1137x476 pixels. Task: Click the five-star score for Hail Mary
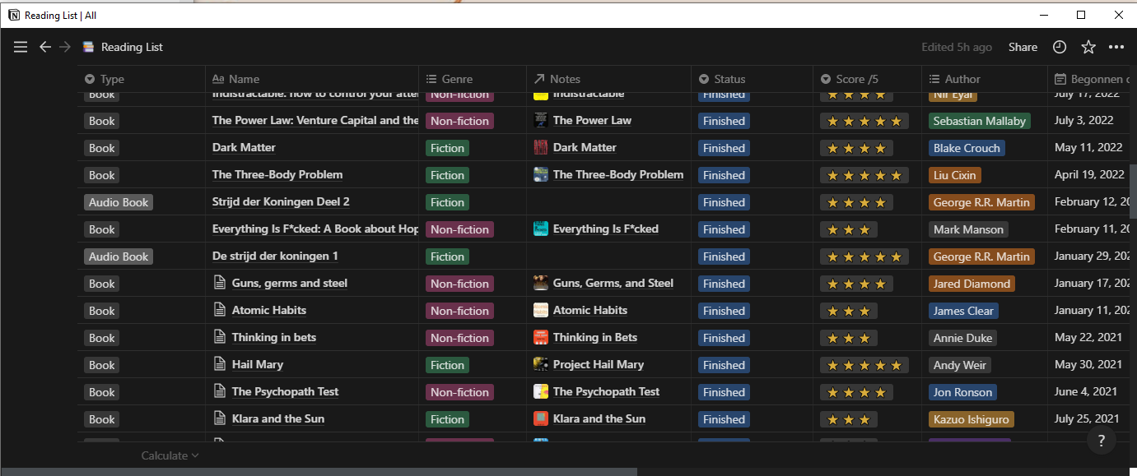864,365
